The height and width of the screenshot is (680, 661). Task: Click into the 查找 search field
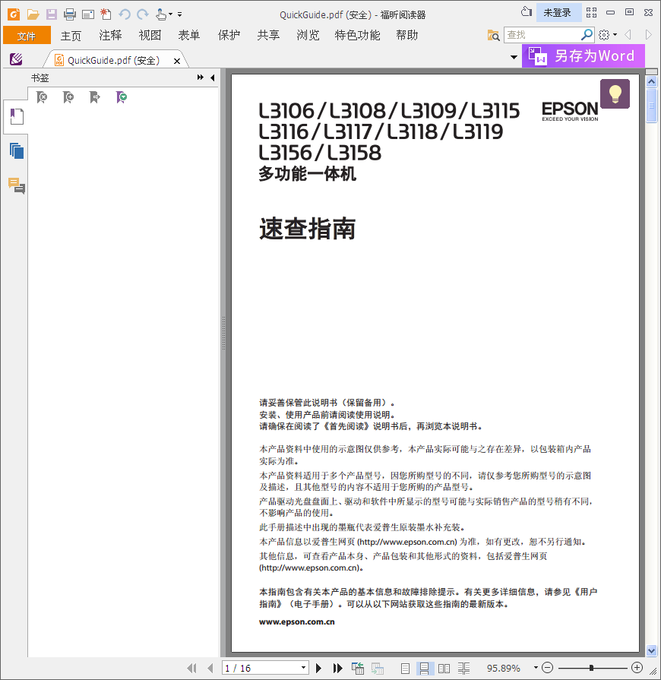(542, 35)
